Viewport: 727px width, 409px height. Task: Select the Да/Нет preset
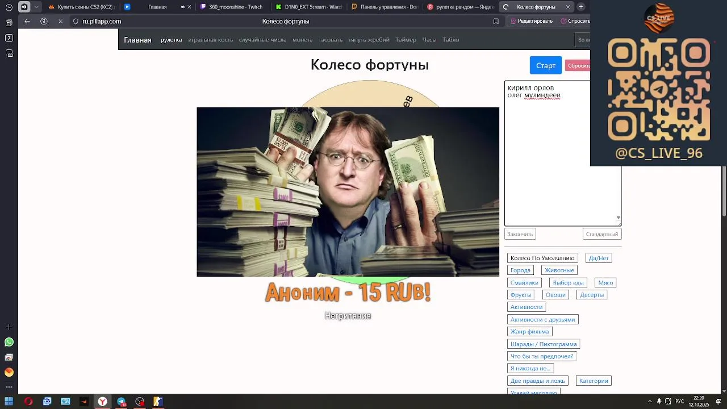click(x=599, y=258)
